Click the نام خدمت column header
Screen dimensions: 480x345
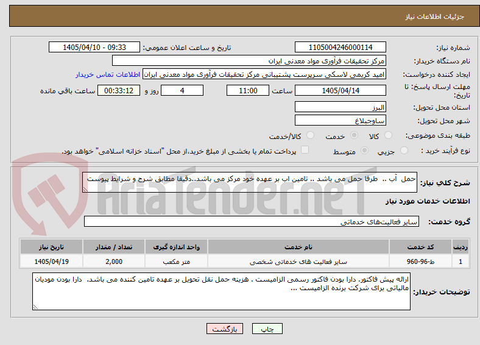[298, 247]
